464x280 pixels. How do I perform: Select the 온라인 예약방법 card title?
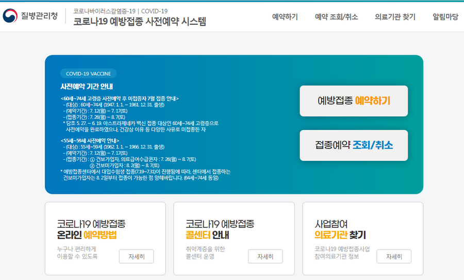(x=91, y=229)
